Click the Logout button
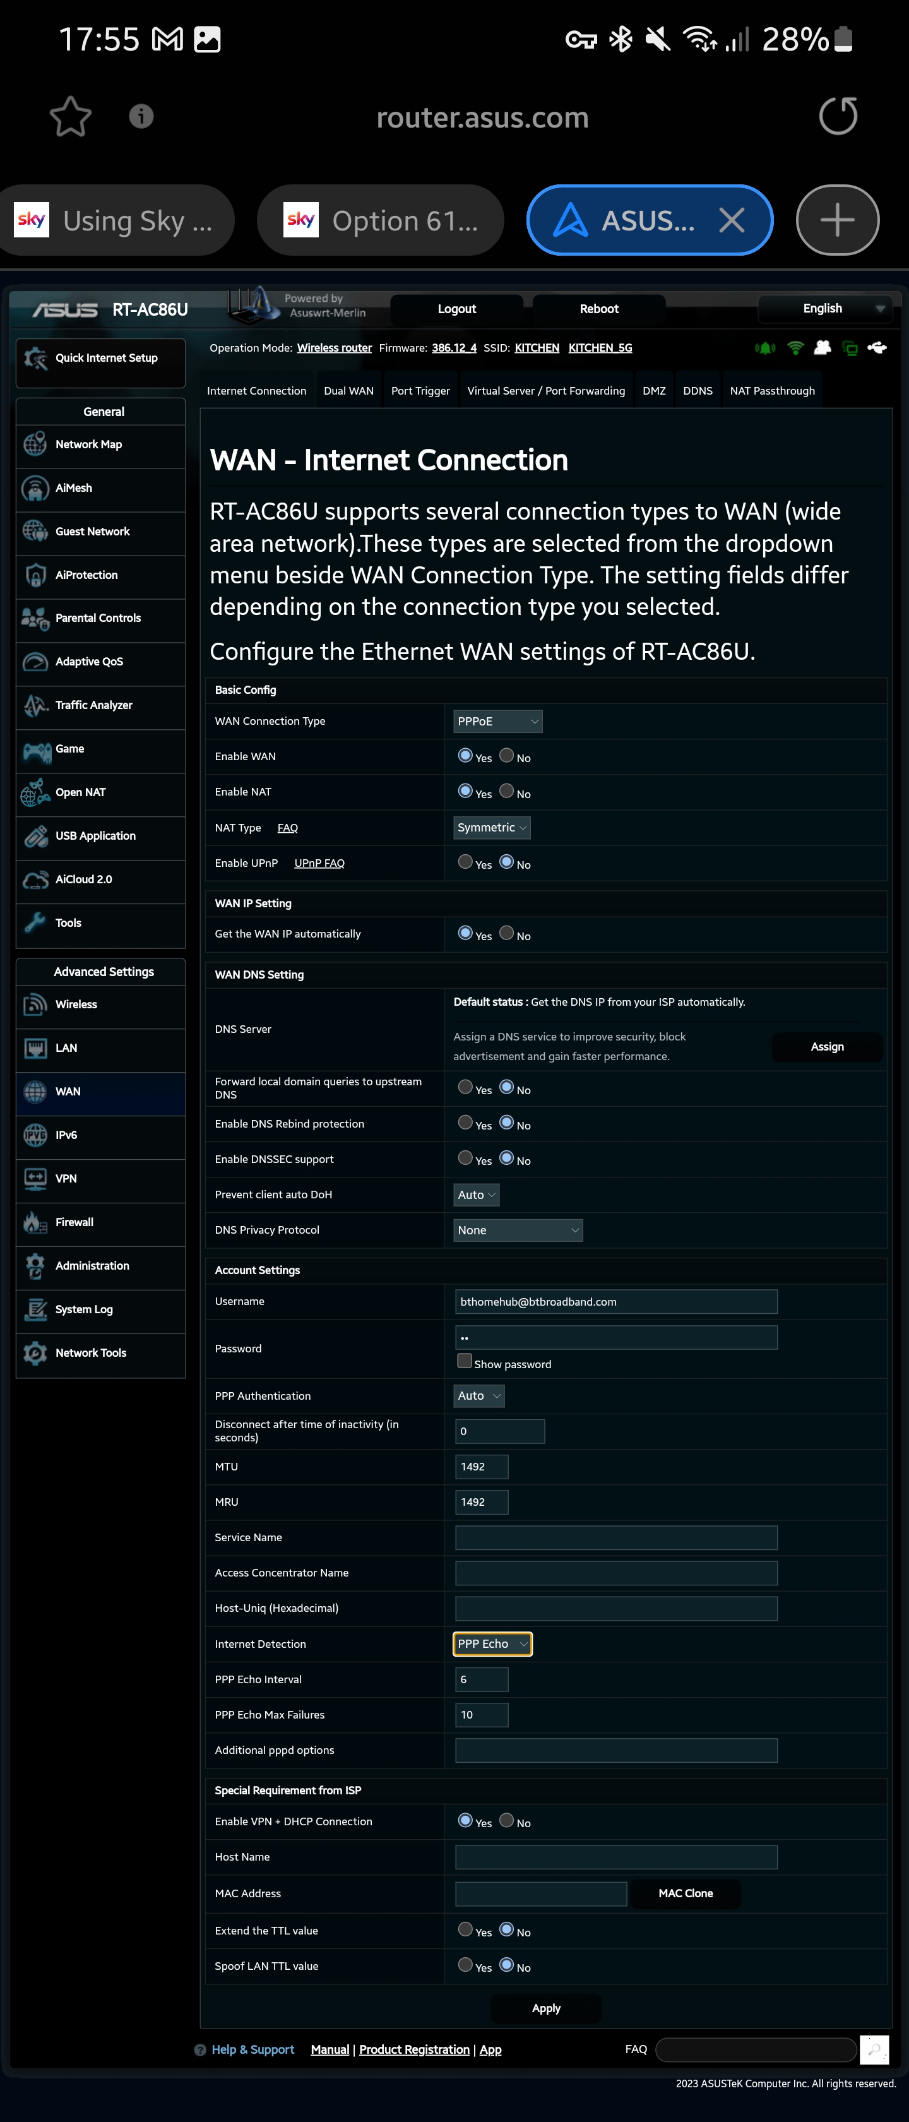This screenshot has height=2122, width=909. (456, 309)
